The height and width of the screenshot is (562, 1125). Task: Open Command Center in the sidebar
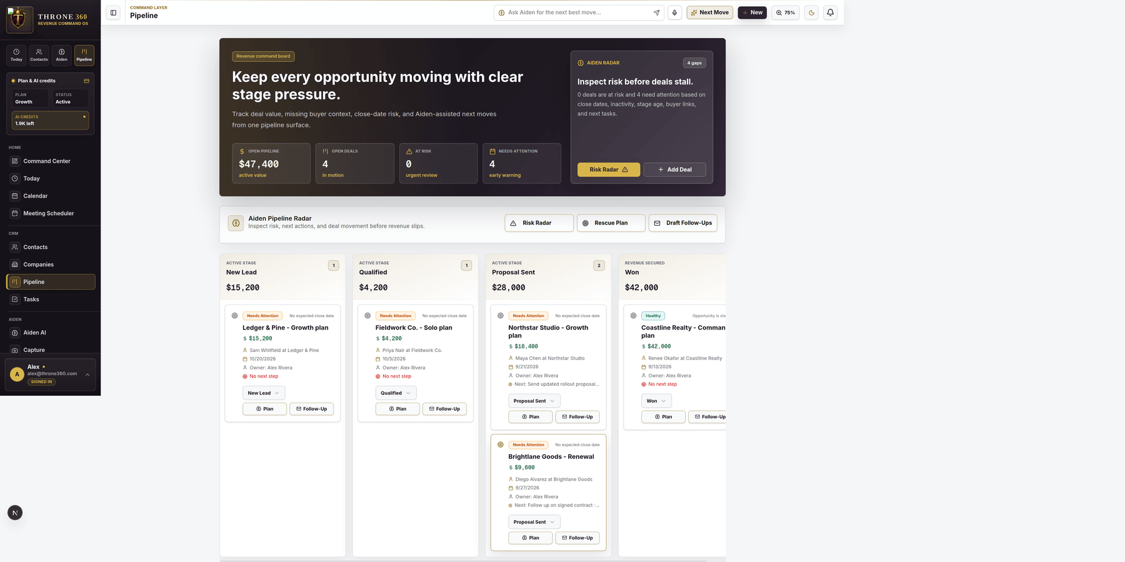tap(50, 161)
